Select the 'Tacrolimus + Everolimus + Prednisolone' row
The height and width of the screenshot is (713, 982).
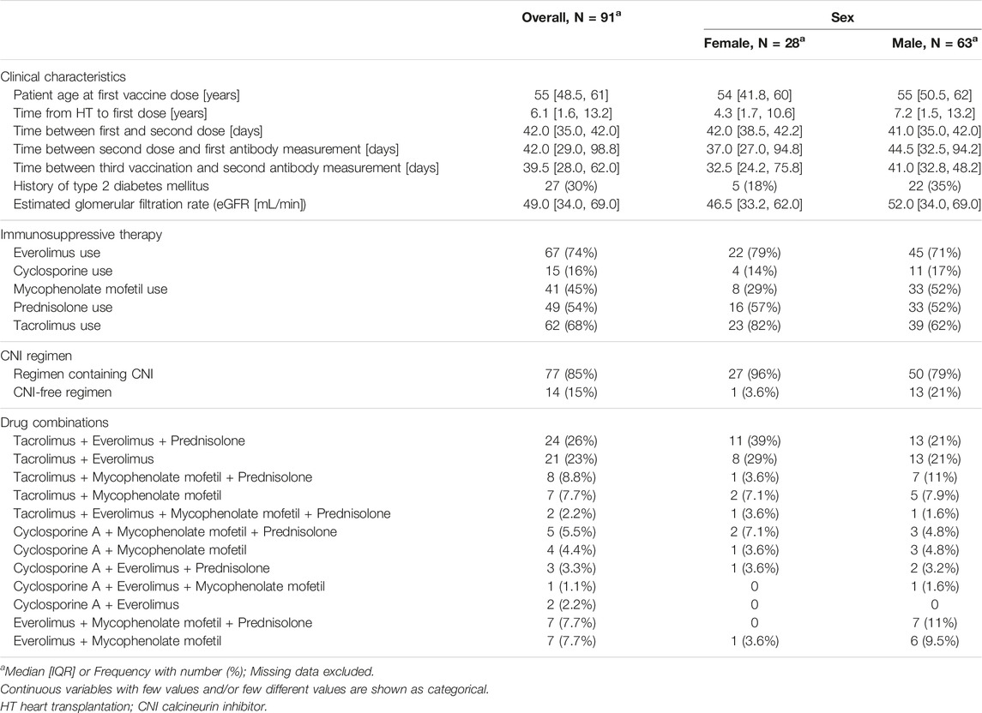(491, 440)
